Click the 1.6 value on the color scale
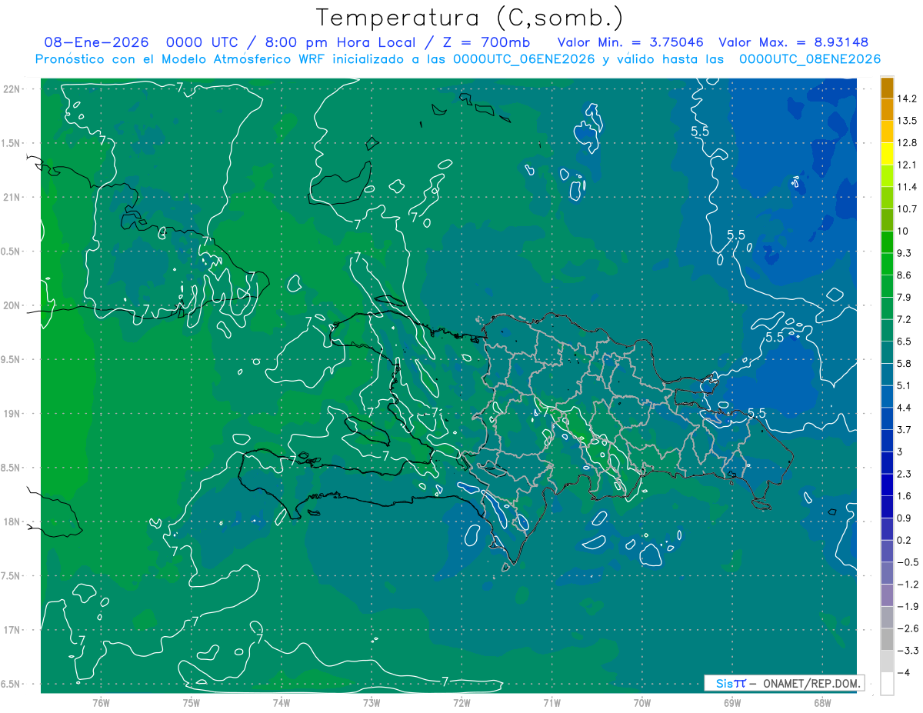Image resolution: width=923 pixels, height=713 pixels. (x=904, y=496)
